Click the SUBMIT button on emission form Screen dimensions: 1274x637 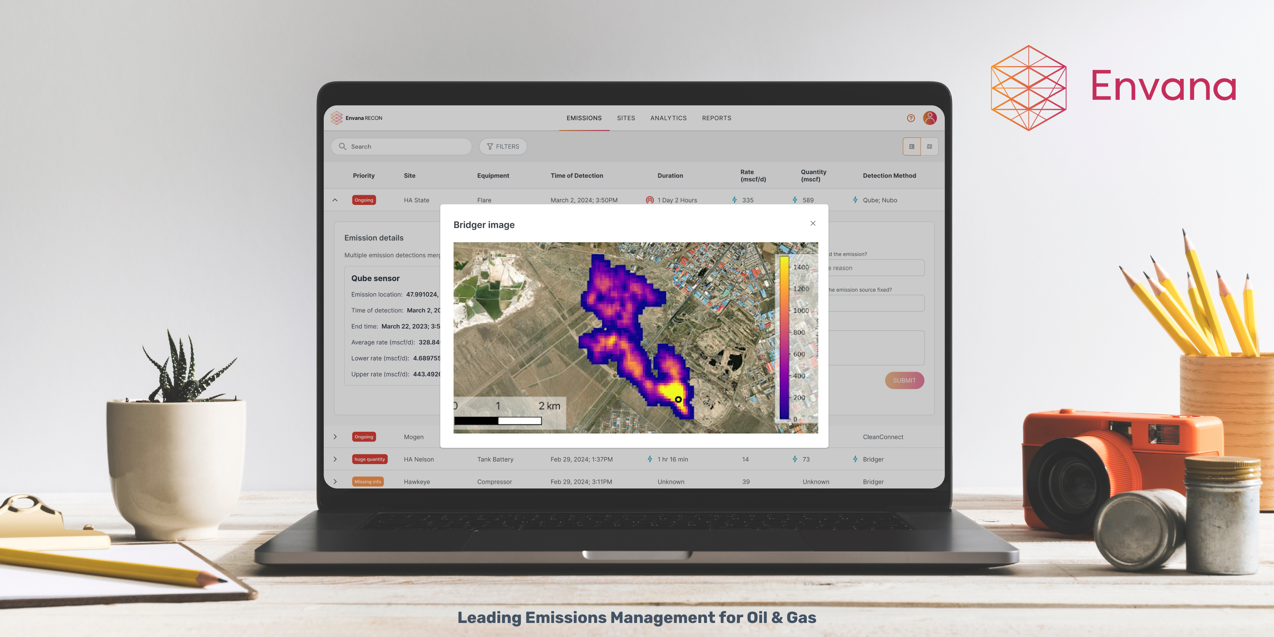click(904, 380)
